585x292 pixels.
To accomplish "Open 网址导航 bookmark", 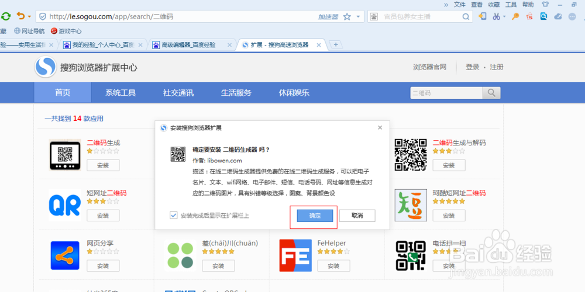I will click(x=29, y=31).
